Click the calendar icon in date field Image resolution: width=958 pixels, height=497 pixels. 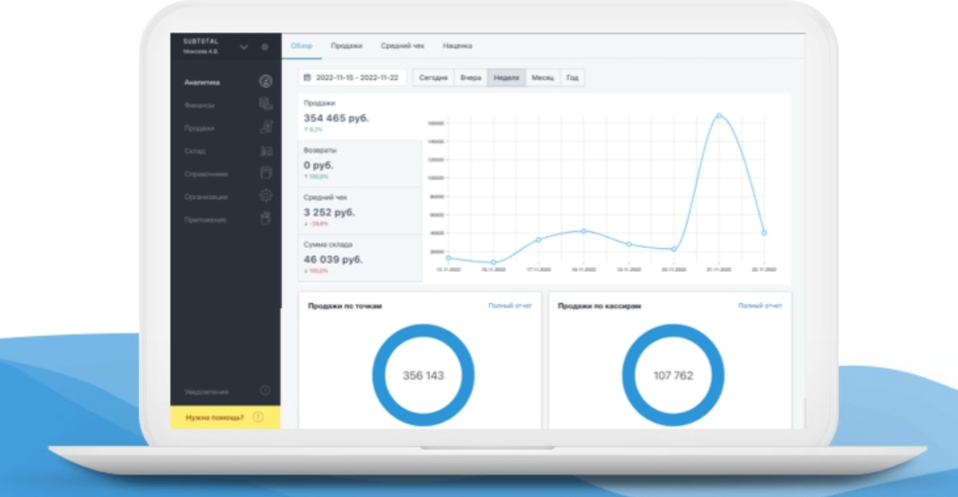308,78
